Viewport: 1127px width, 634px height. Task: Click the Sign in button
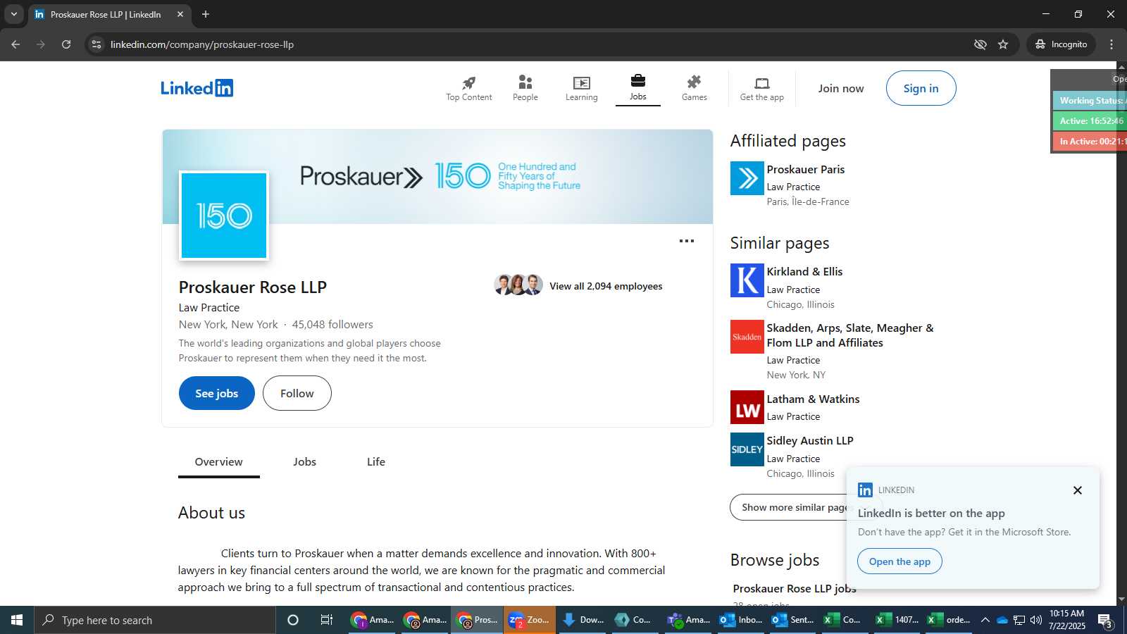pos(921,89)
